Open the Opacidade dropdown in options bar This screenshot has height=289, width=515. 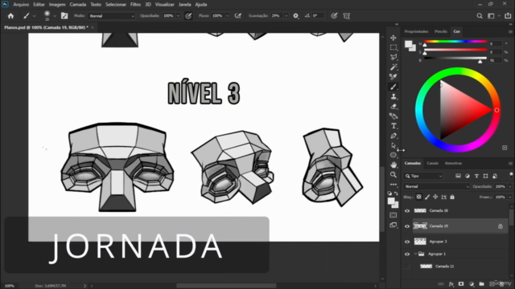coord(178,16)
